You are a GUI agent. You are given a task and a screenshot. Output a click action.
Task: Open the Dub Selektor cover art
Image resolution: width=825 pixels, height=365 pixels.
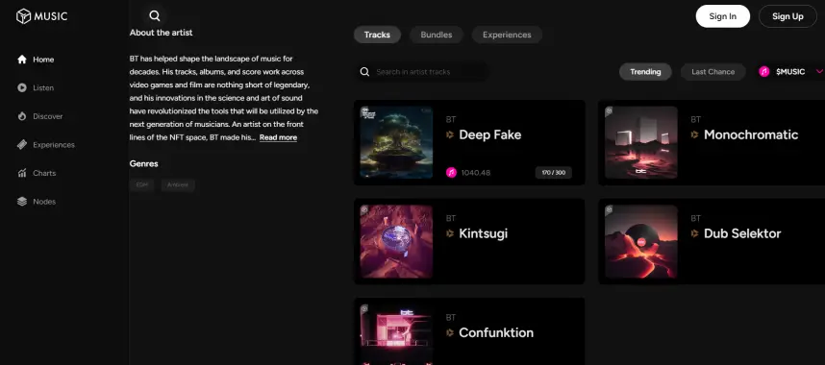640,241
